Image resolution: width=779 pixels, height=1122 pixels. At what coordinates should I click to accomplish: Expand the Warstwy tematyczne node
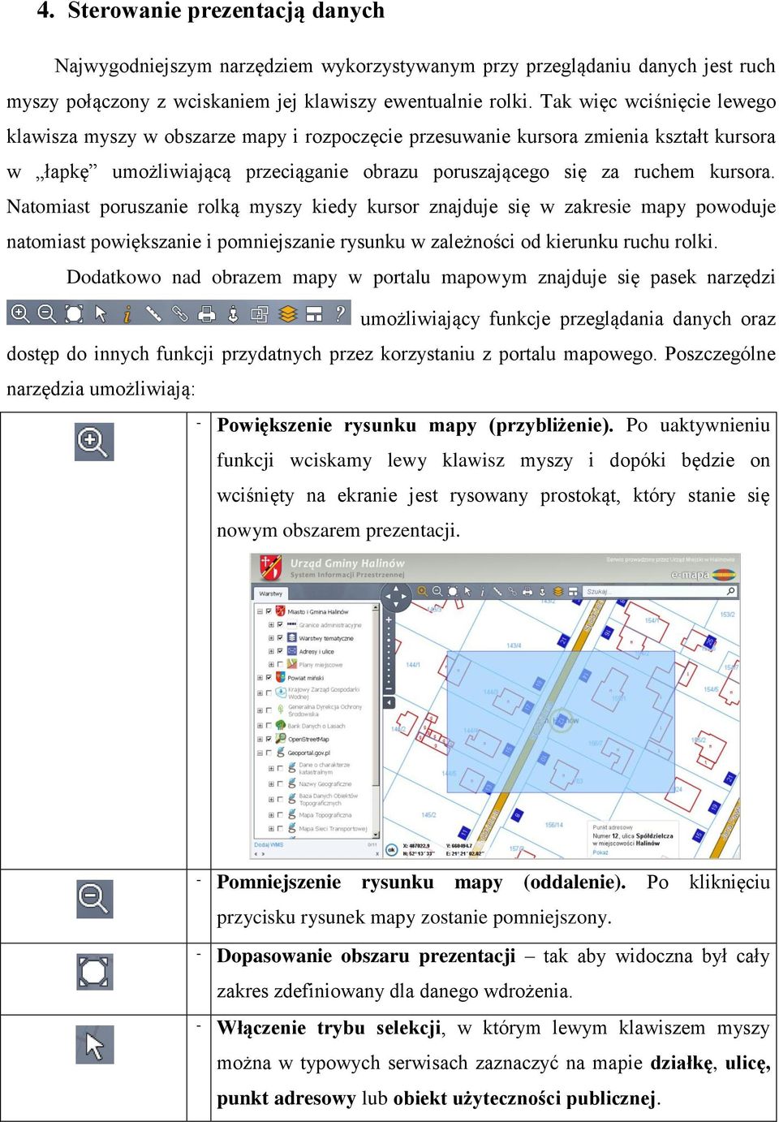point(271,637)
